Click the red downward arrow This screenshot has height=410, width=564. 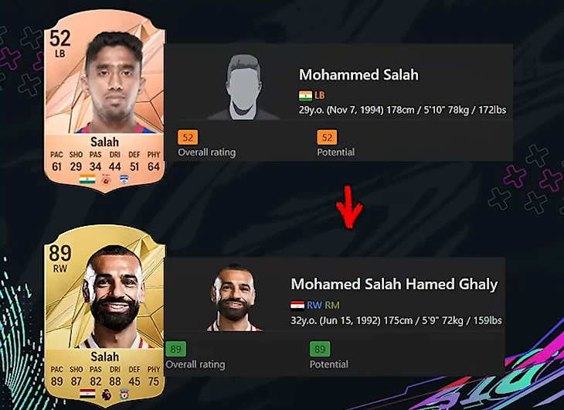349,207
